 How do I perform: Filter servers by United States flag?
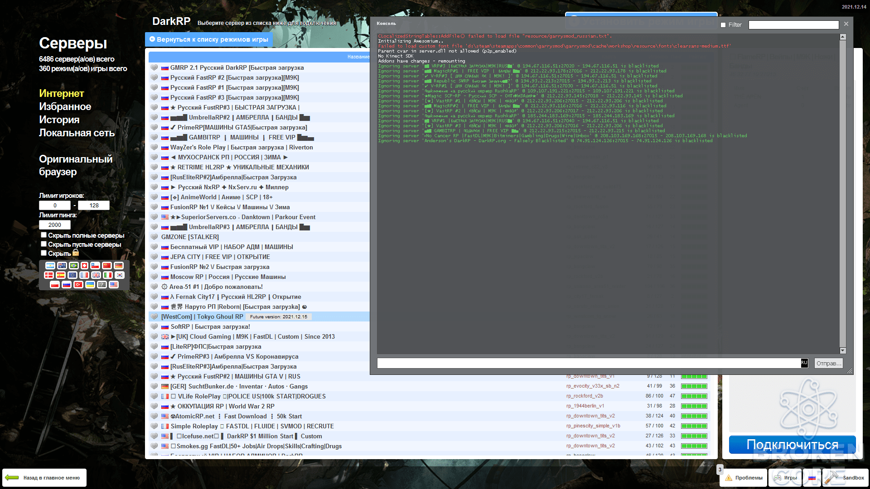pyautogui.click(x=114, y=284)
